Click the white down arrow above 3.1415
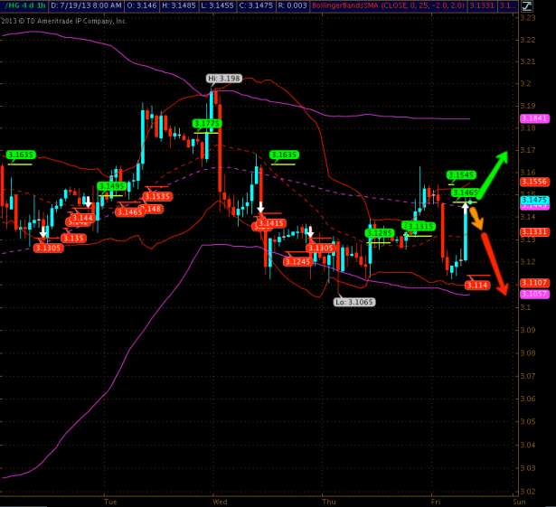This screenshot has height=507, width=556. coord(260,210)
